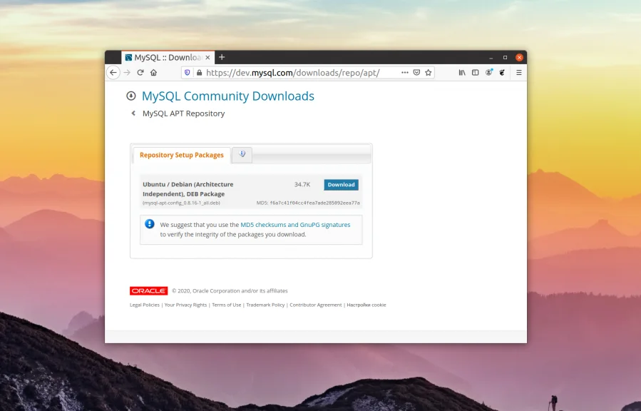
Task: Switch to the Repository Setup Packages tab
Action: [x=180, y=155]
